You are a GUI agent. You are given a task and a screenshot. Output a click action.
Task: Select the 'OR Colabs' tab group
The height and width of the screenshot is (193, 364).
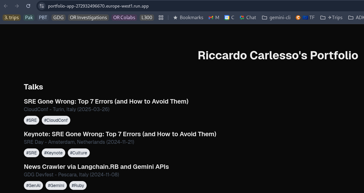coord(124,18)
